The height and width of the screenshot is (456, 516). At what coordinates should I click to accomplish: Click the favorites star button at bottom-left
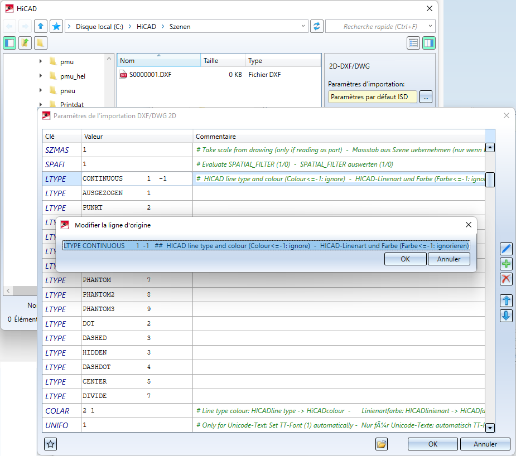(50, 444)
